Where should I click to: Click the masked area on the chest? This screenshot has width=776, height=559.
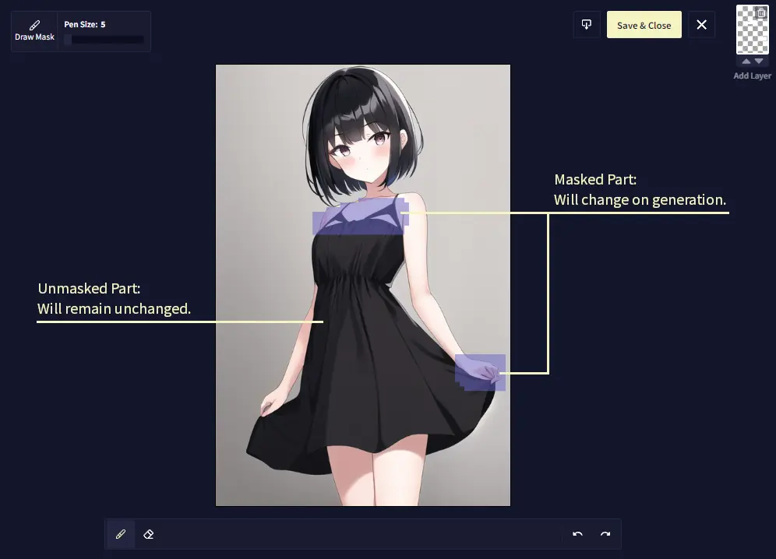click(x=358, y=218)
